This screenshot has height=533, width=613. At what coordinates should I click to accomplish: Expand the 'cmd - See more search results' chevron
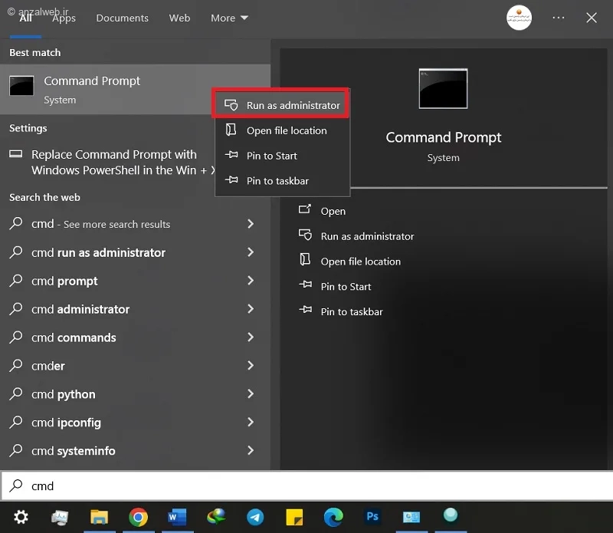pyautogui.click(x=251, y=224)
